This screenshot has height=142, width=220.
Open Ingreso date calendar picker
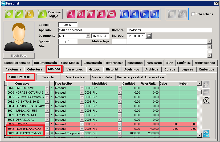149,36
